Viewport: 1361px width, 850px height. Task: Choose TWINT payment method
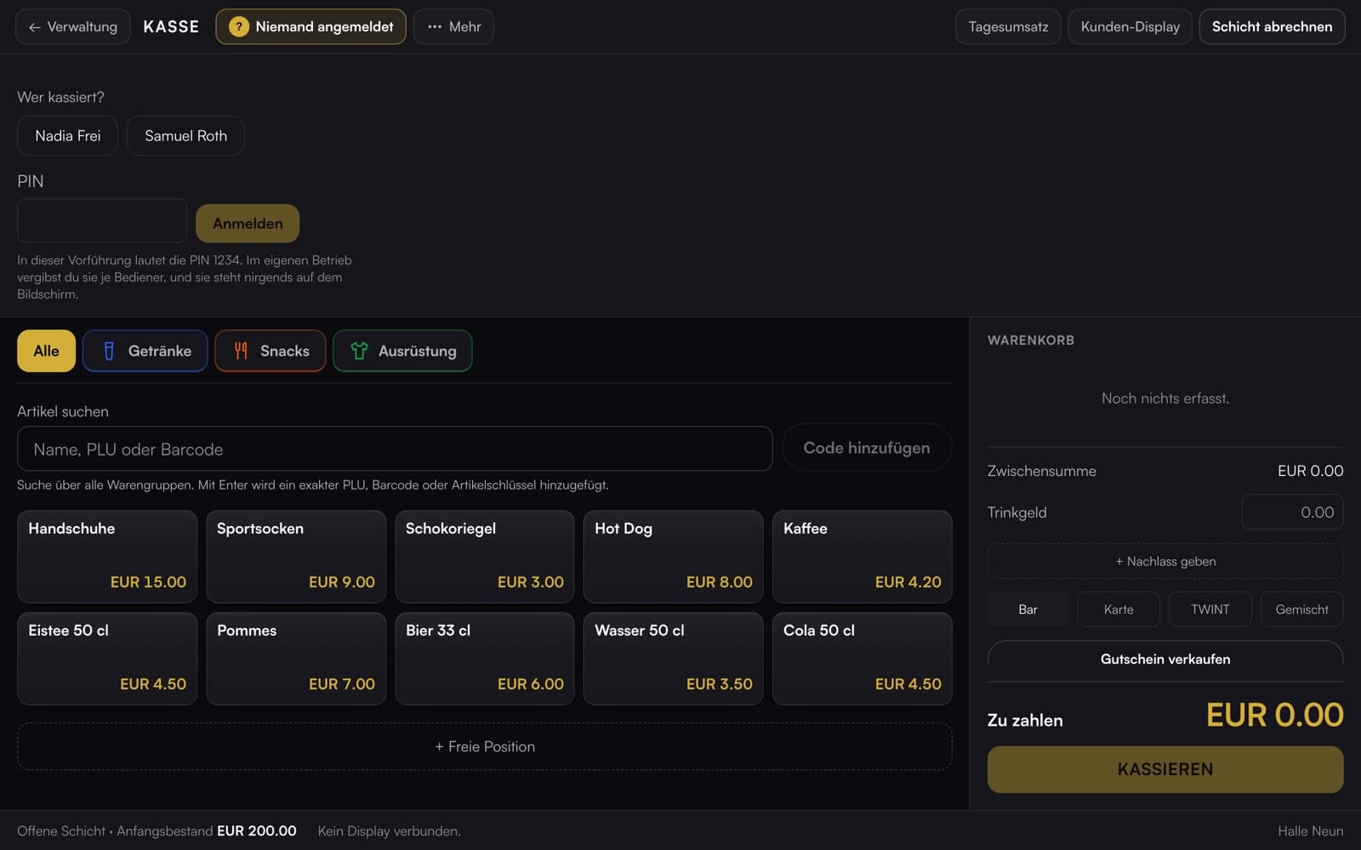point(1210,609)
